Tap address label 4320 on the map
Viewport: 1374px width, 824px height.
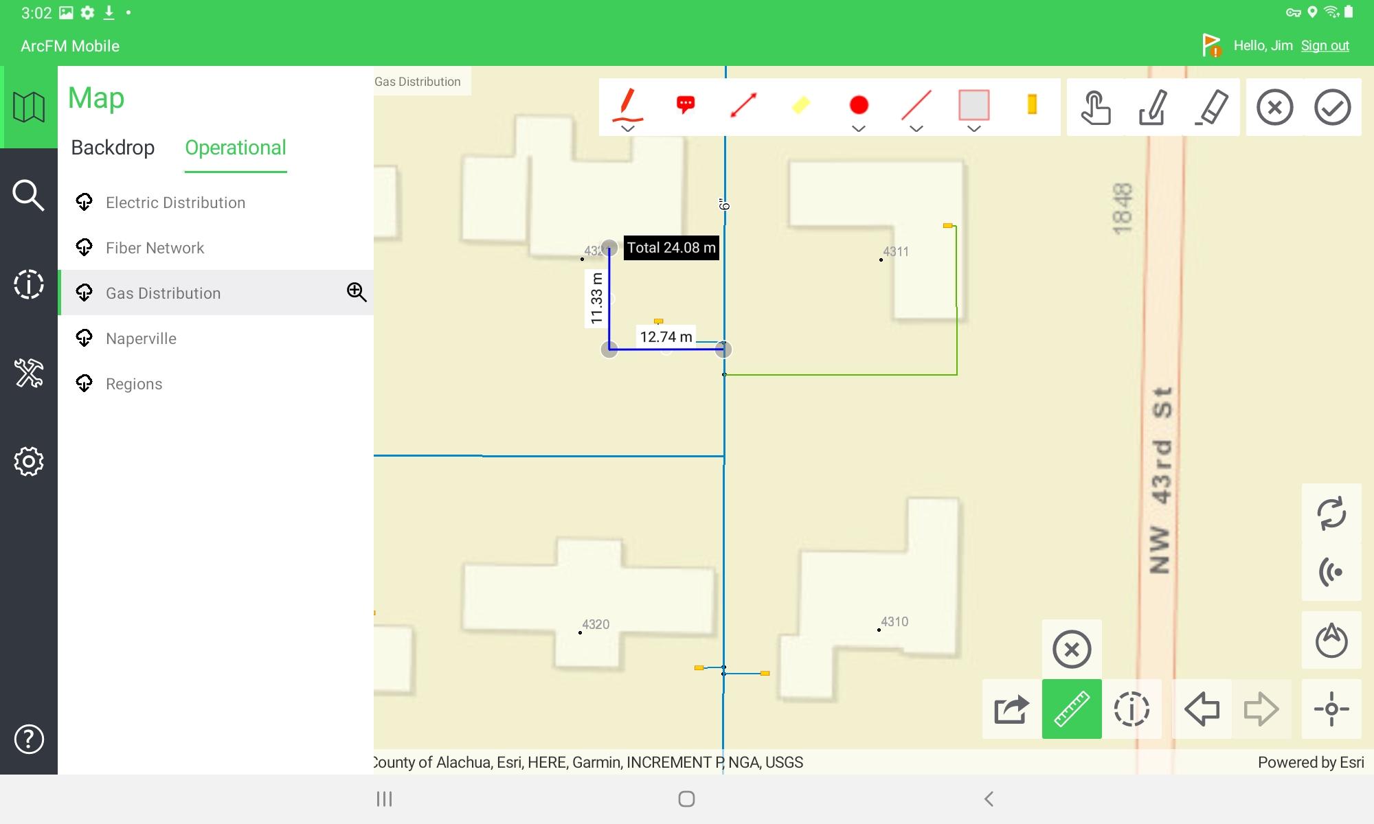click(x=596, y=624)
